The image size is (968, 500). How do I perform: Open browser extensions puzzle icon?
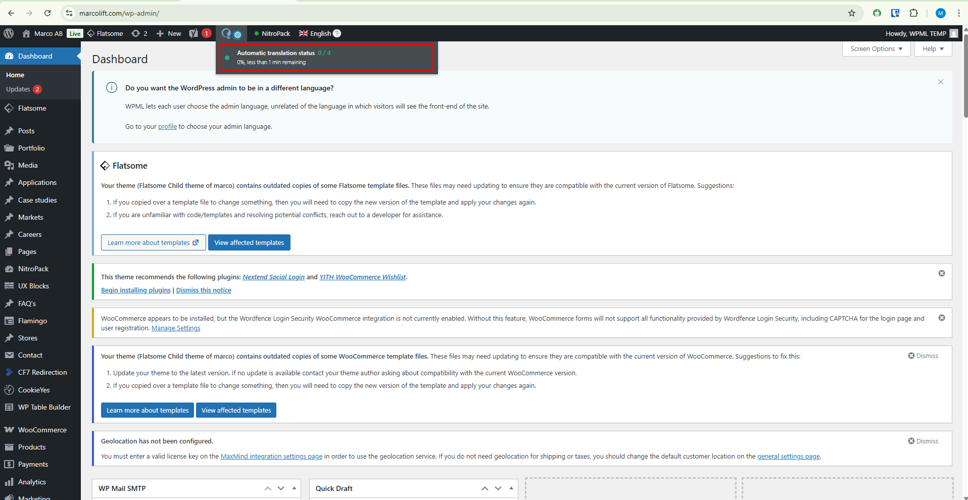(x=913, y=13)
